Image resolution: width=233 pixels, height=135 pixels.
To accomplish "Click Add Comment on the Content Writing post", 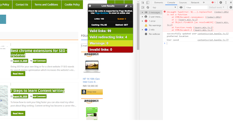I will [x=39, y=96].
